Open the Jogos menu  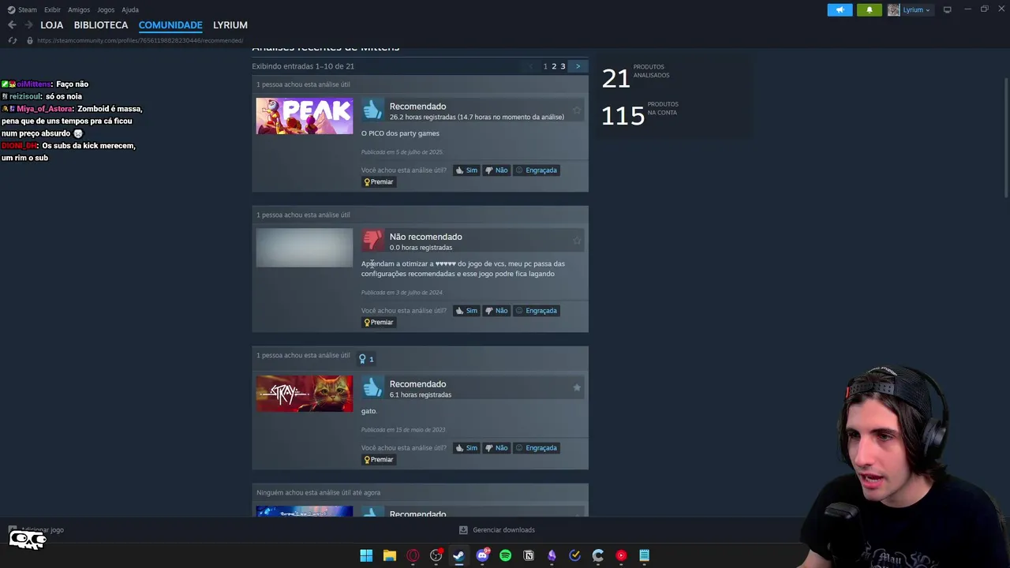106,9
